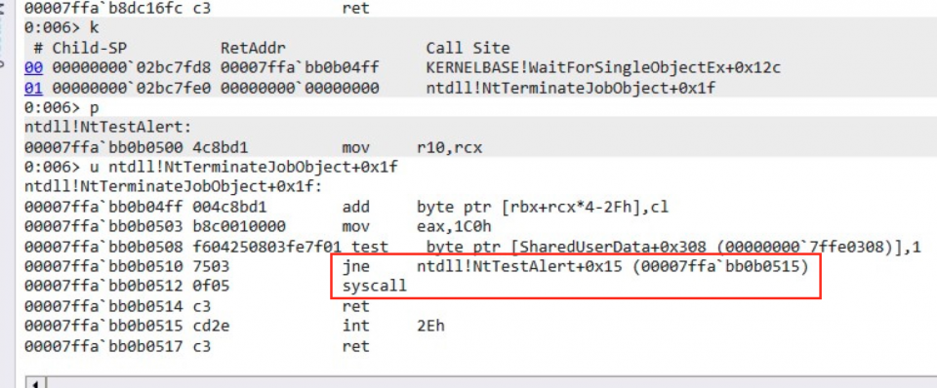Open stack frame 00 link
Screen dimensions: 937x388
33,68
